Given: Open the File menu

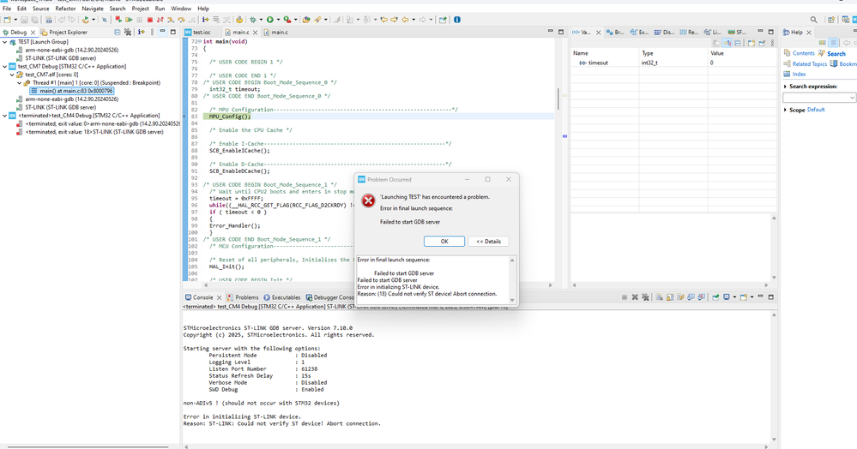Looking at the screenshot, I should coord(7,9).
